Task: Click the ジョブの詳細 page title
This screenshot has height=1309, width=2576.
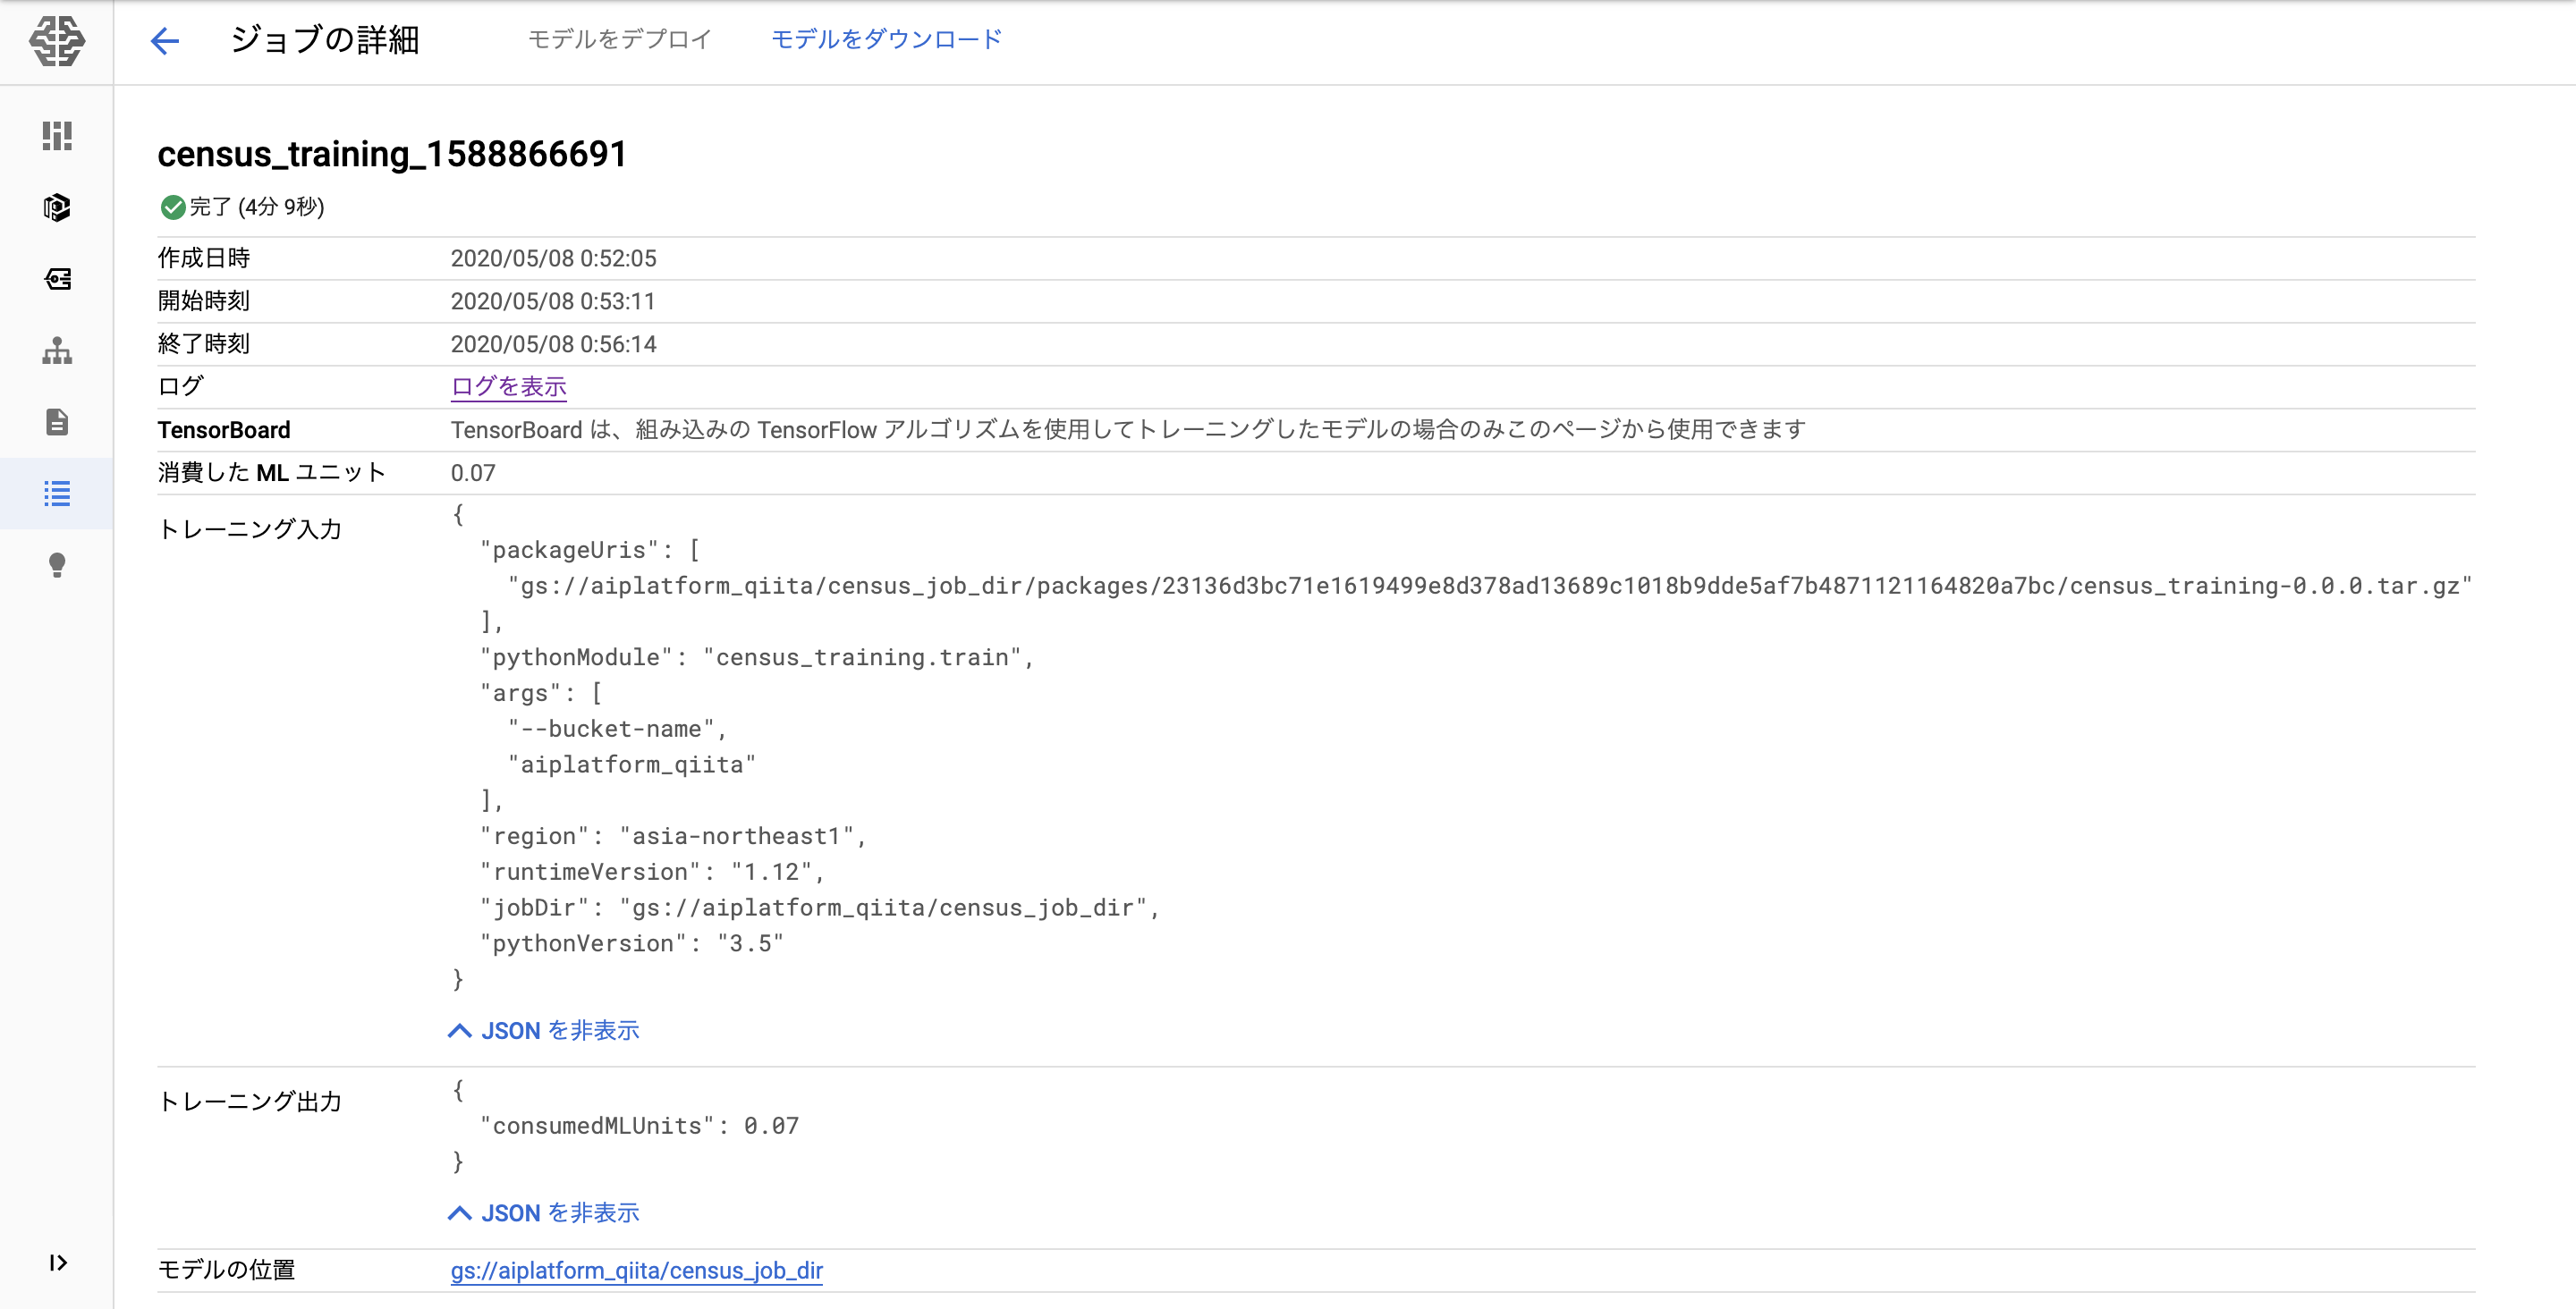Action: 325,40
